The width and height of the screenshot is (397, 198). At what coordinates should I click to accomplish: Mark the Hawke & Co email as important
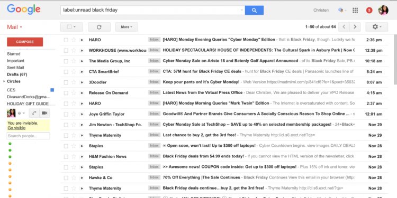click(82, 178)
